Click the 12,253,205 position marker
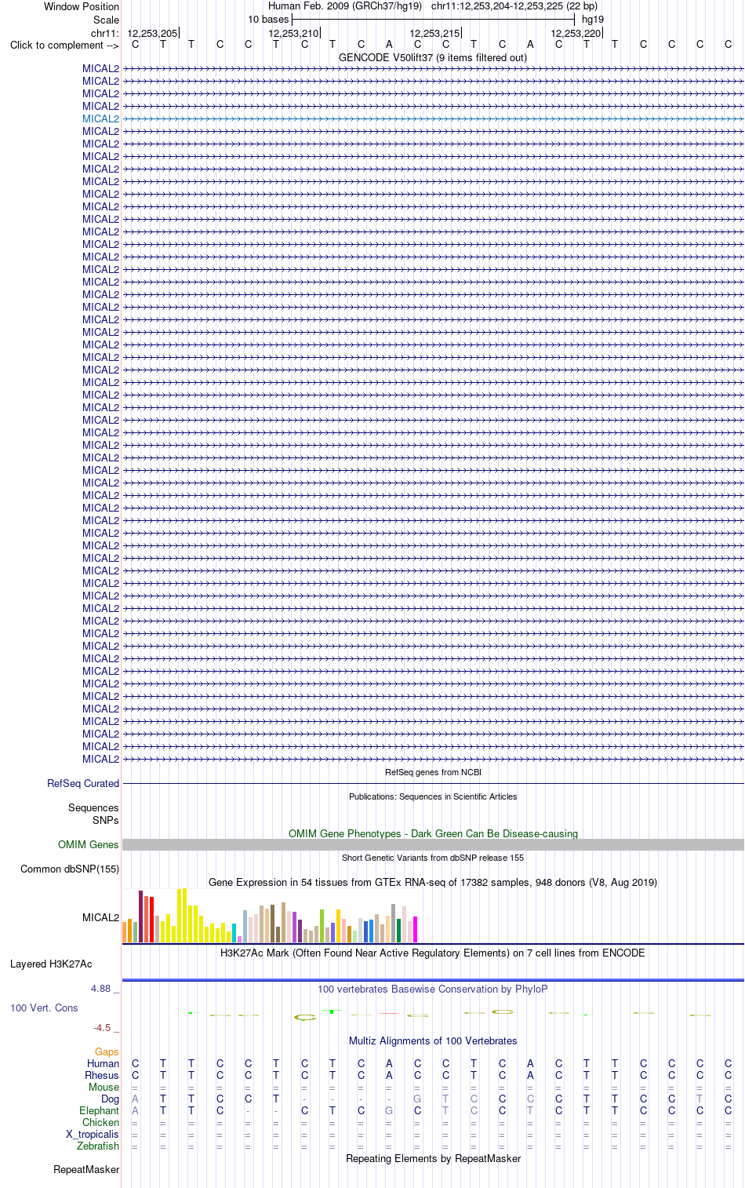This screenshot has height=1188, width=745. [x=152, y=33]
